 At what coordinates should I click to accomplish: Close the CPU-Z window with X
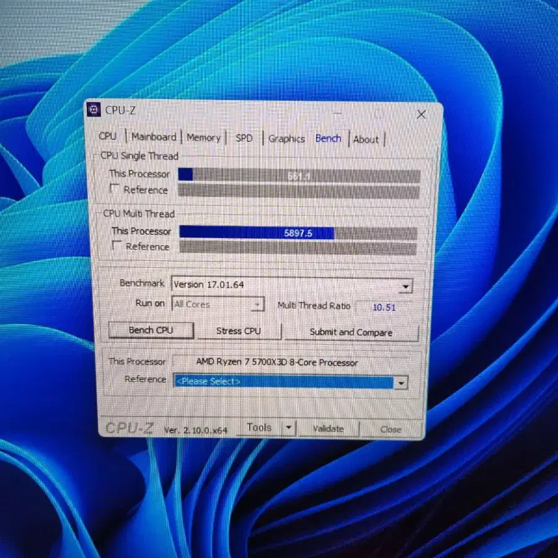422,115
